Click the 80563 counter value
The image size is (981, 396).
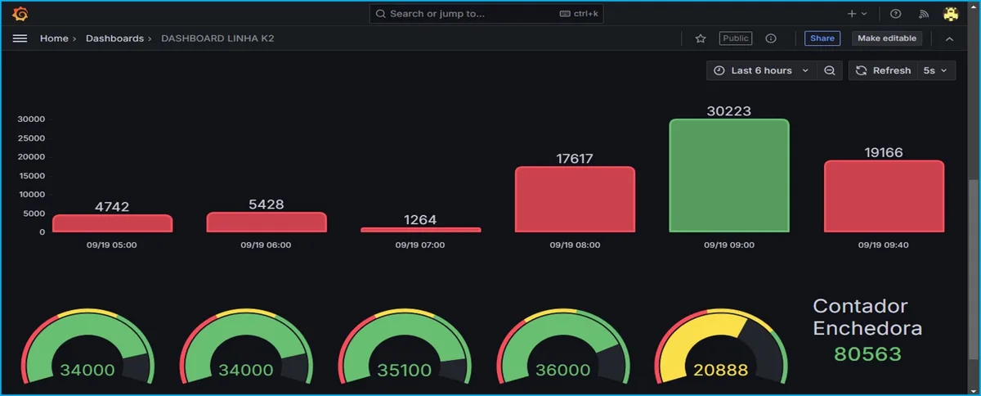pyautogui.click(x=867, y=354)
